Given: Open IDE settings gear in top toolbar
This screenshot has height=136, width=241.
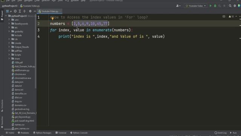Looking at the screenshot, I should tap(235, 6).
